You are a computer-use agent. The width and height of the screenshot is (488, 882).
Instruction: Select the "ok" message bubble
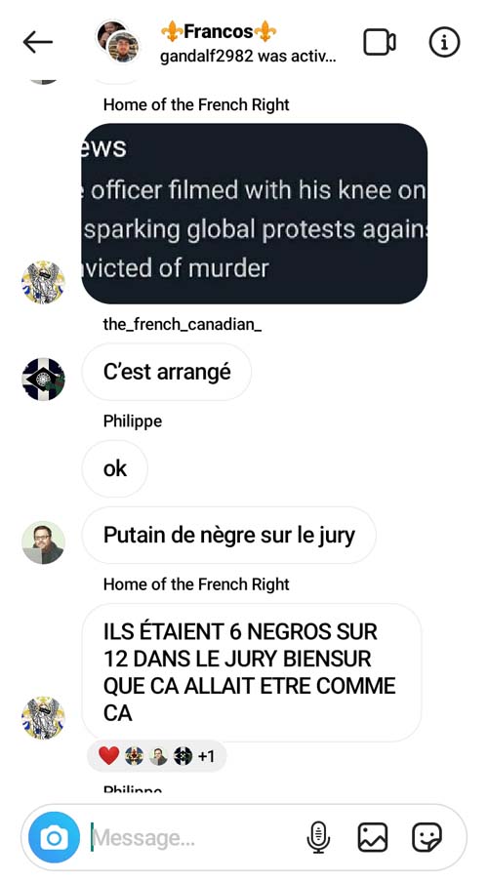(115, 468)
